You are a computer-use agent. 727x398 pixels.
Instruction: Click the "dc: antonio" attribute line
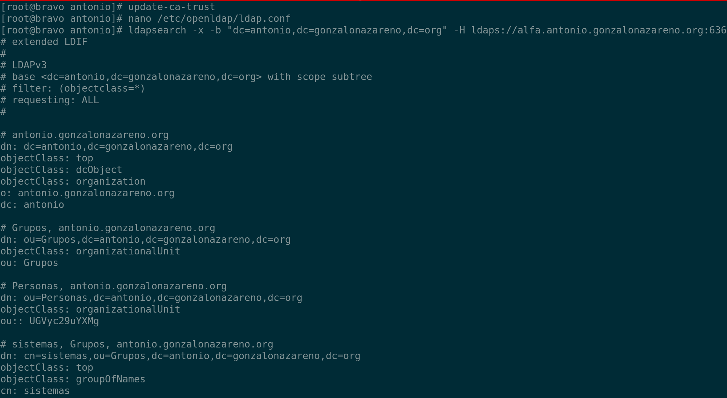[x=32, y=205]
